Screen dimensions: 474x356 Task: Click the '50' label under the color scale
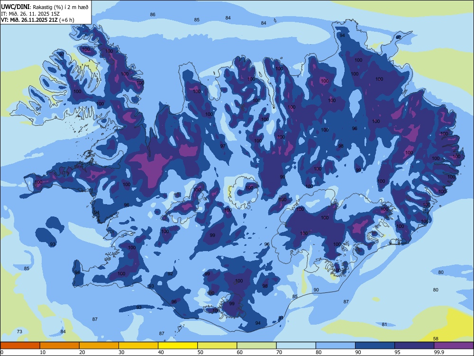click(x=200, y=352)
